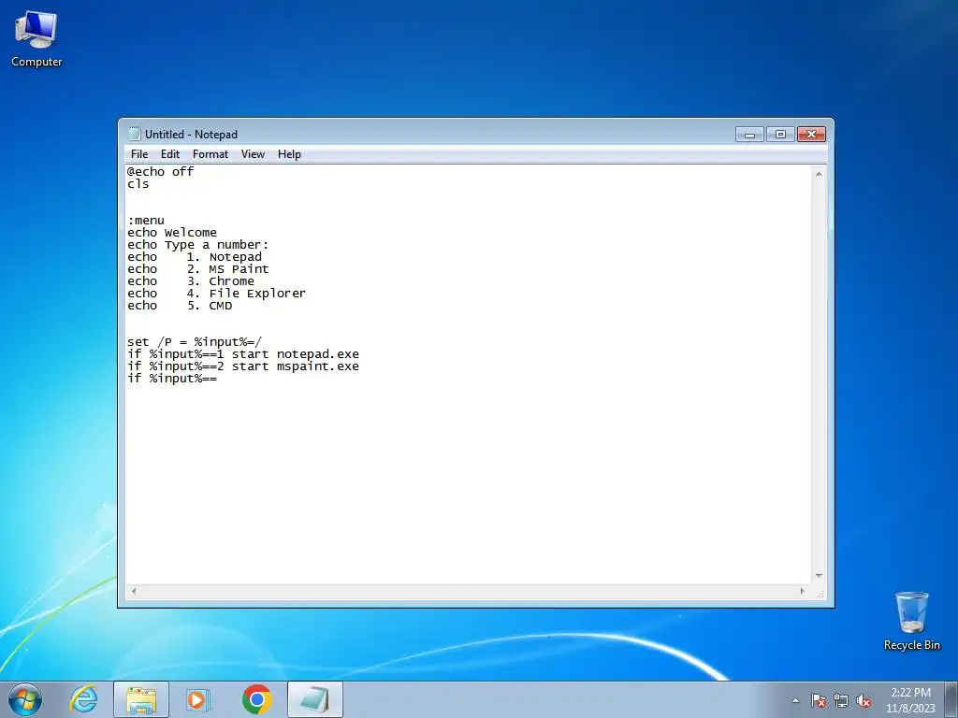Click the 'echo Type a number:' line

[x=198, y=245]
